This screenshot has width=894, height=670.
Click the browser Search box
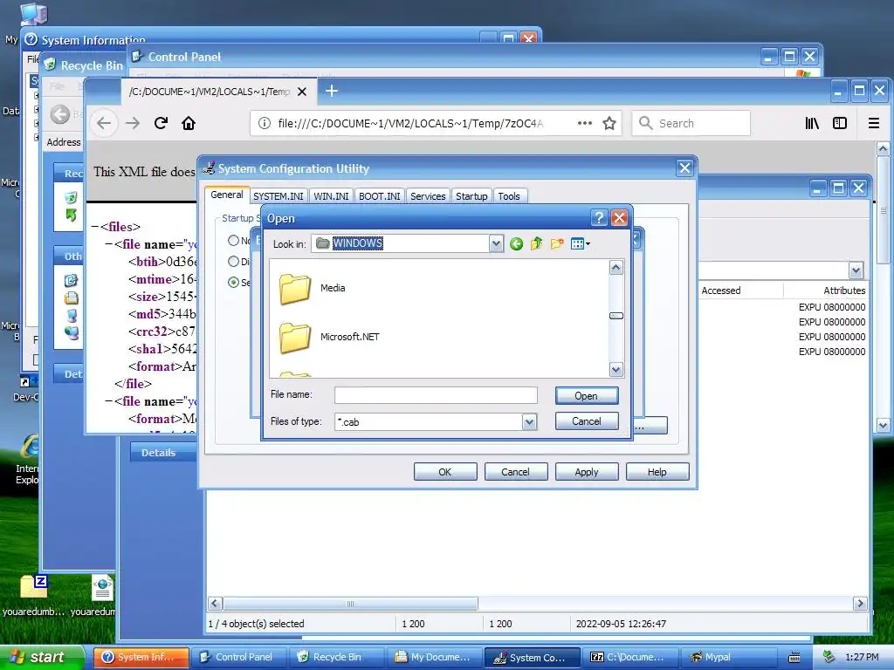[x=691, y=123]
